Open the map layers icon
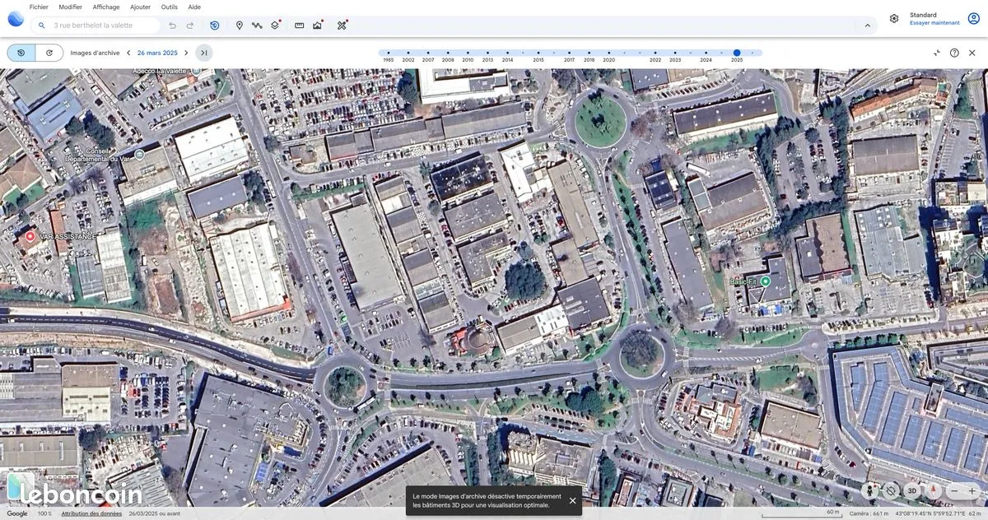The width and height of the screenshot is (988, 520). (275, 26)
